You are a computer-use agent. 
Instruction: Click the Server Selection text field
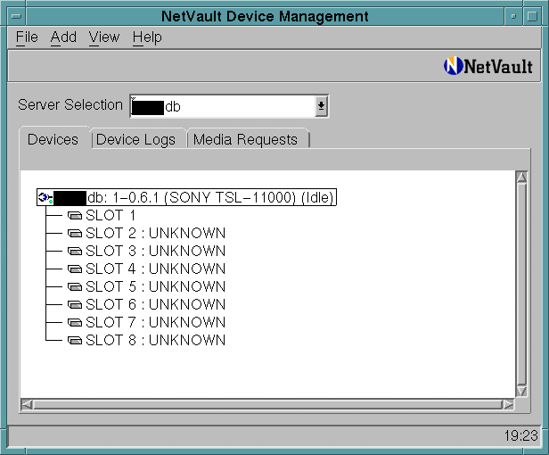pos(223,106)
